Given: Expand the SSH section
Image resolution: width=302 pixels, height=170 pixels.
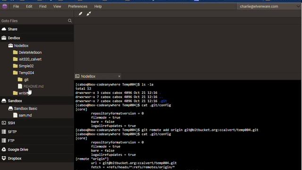Looking at the screenshot, I should [x=11, y=123].
